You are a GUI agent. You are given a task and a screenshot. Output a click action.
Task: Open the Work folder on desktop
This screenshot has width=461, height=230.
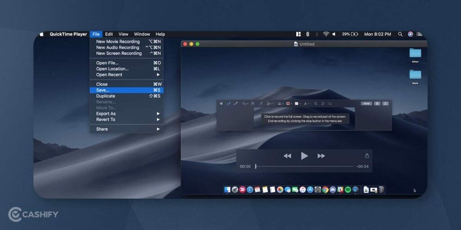point(415,76)
